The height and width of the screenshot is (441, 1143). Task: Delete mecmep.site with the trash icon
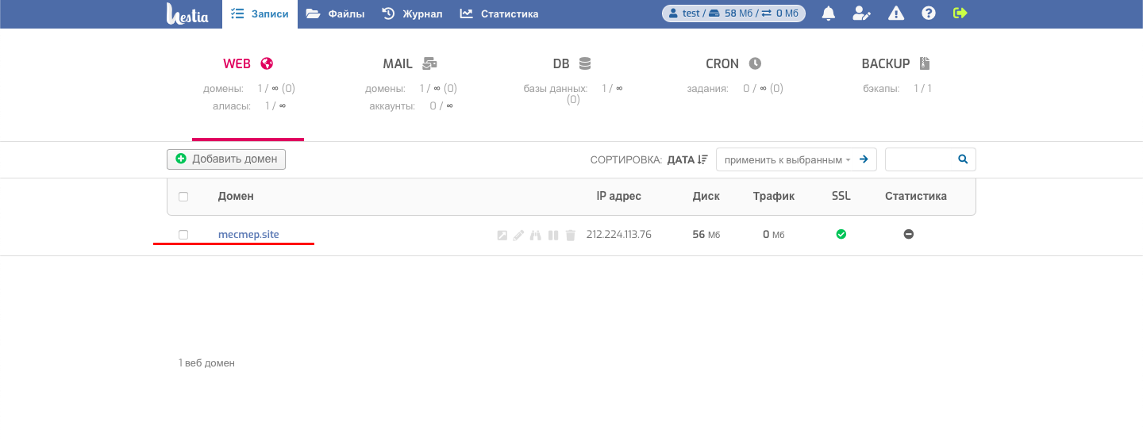coord(570,236)
